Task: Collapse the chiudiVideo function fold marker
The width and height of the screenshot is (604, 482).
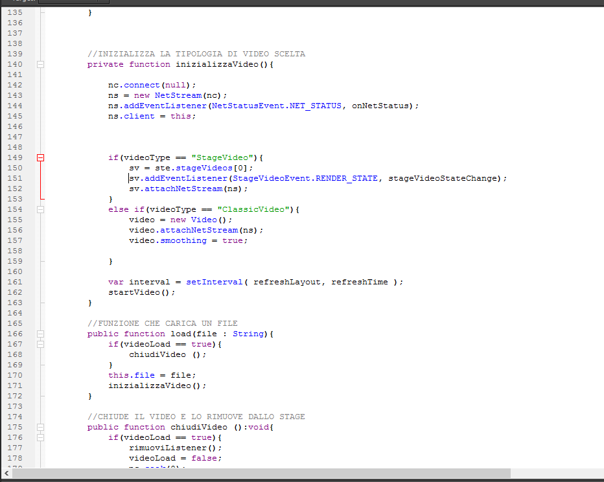Action: (x=40, y=428)
